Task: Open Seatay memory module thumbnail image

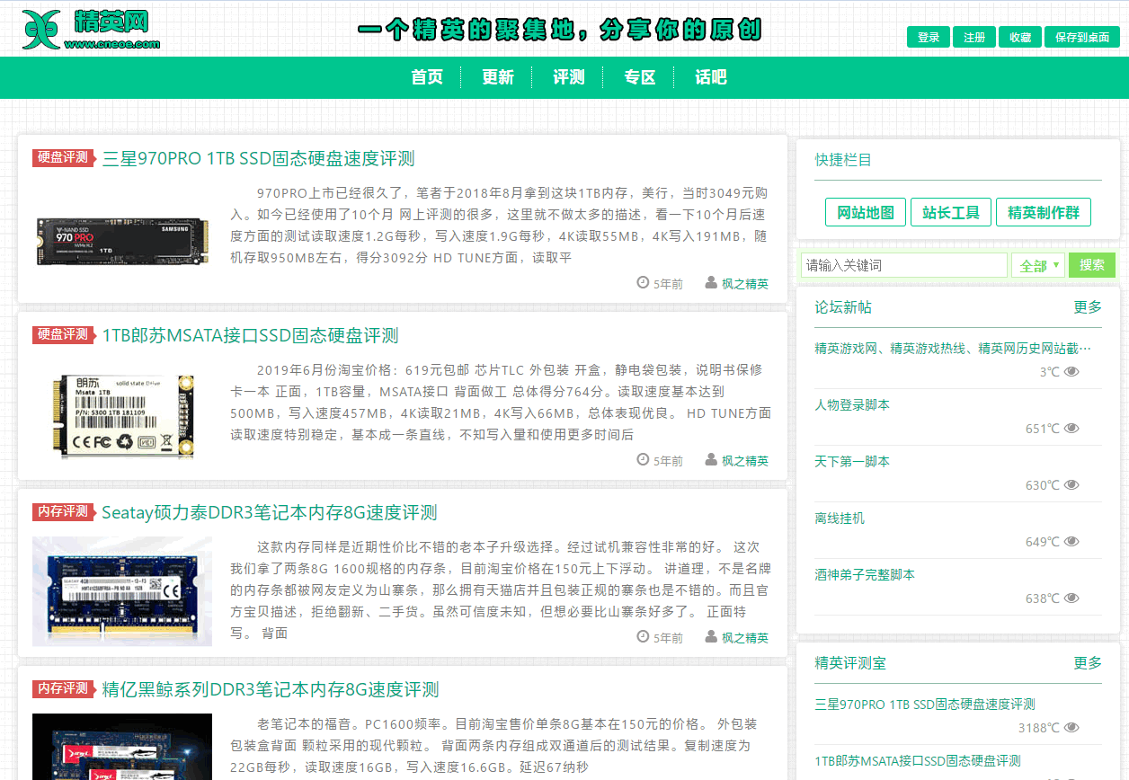Action: tap(122, 591)
